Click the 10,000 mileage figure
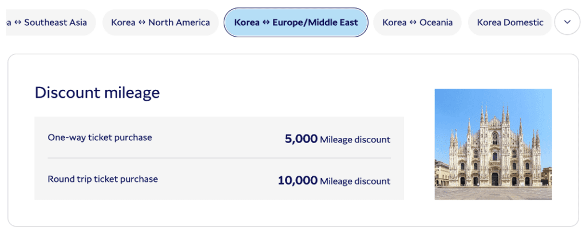Screen dimensions: 586x230 297,181
